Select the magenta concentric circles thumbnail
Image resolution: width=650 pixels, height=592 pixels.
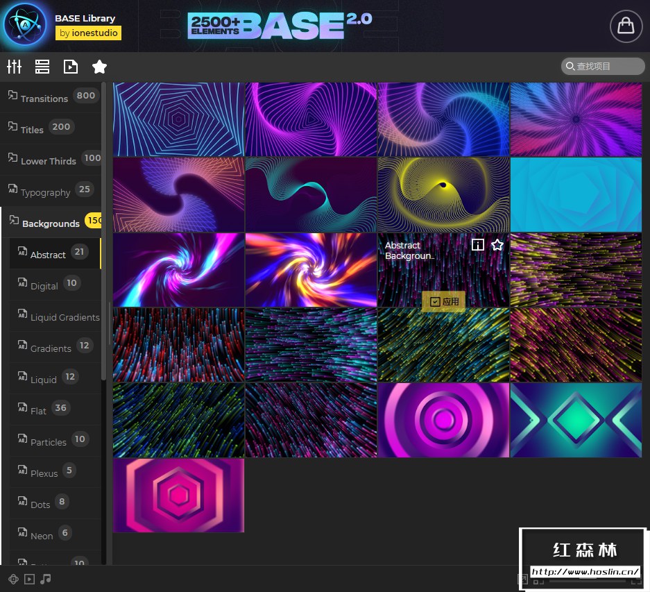tap(443, 421)
